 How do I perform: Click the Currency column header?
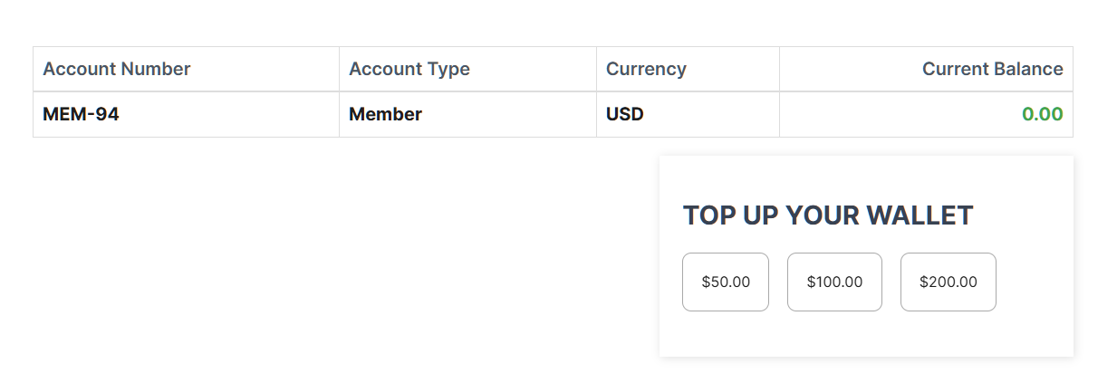[x=646, y=69]
